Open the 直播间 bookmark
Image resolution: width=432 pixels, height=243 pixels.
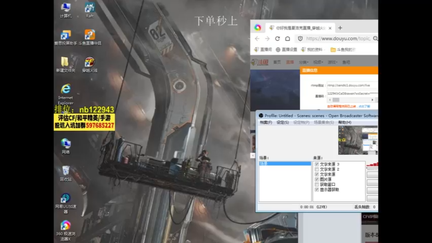(x=263, y=50)
